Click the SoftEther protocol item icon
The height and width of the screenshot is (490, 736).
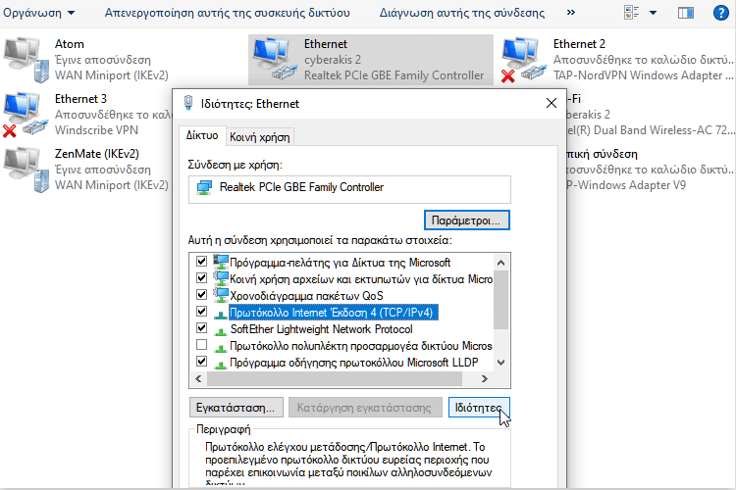point(221,332)
